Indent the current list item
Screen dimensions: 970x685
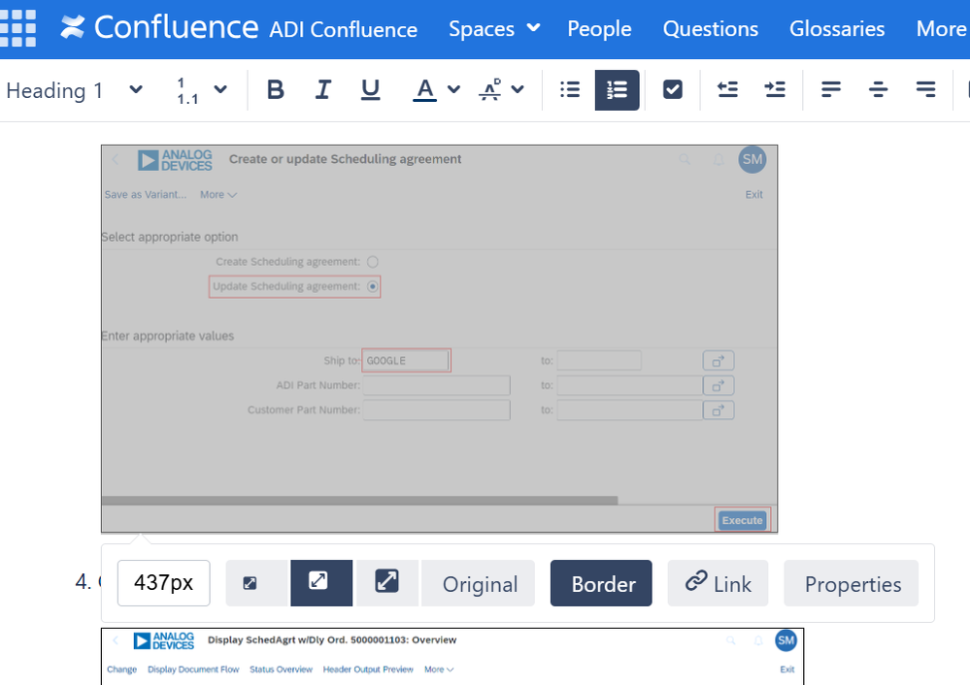click(x=775, y=90)
